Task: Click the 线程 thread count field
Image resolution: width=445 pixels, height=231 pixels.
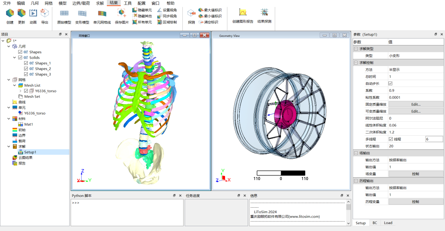Action: click(434, 139)
